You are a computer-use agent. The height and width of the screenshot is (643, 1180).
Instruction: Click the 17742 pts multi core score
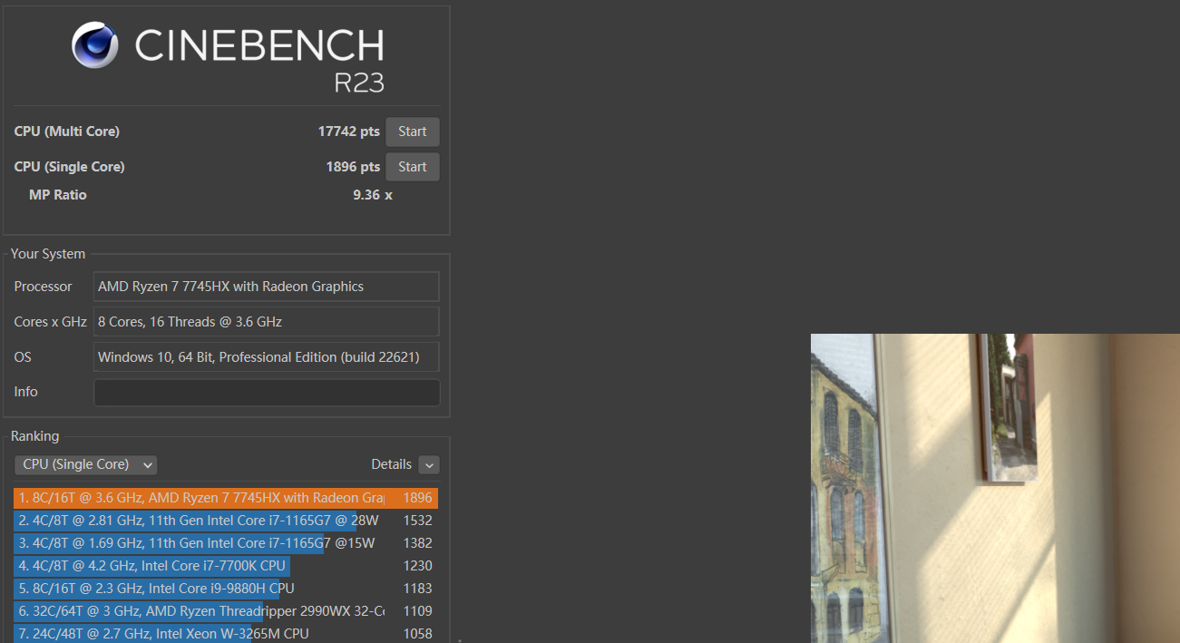point(348,132)
